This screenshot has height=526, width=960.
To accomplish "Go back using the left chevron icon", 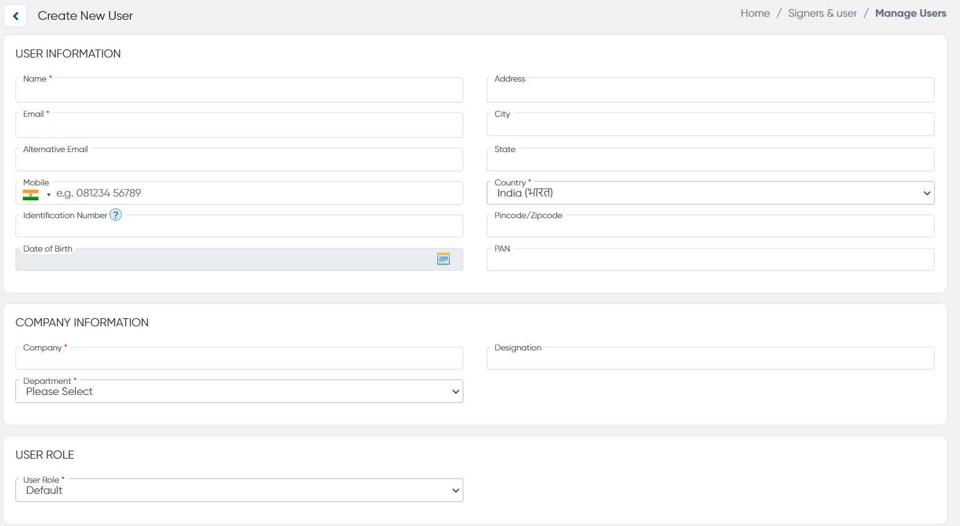I will pos(15,16).
